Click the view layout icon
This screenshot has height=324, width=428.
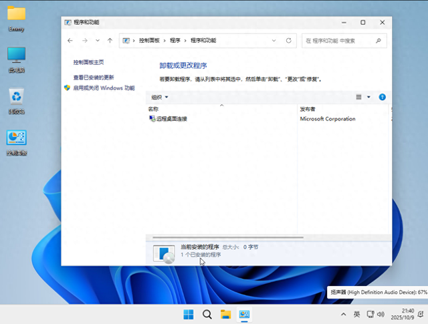pyautogui.click(x=359, y=97)
